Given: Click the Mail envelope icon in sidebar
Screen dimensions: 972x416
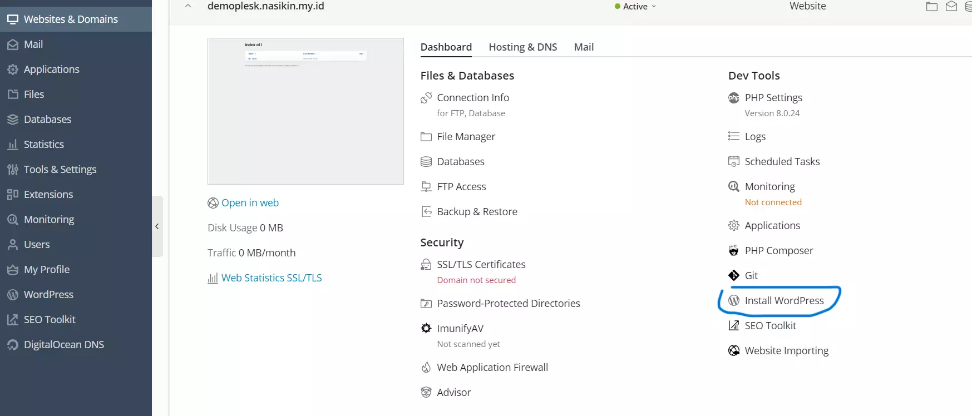Looking at the screenshot, I should click(x=13, y=44).
